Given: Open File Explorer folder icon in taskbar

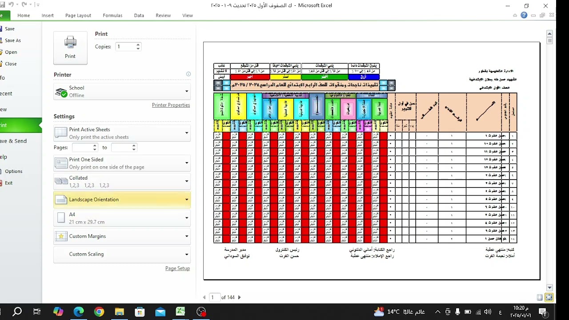Looking at the screenshot, I should point(119,312).
